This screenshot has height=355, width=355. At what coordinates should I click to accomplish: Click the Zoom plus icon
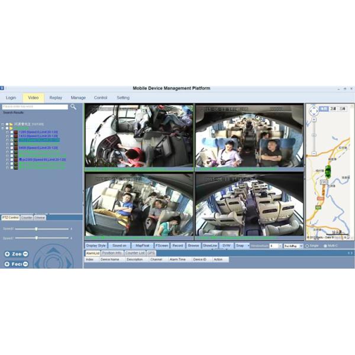(7, 254)
